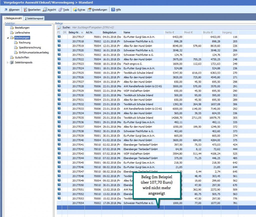The width and height of the screenshot is (256, 217).
Task: Click the Hilfe question mark icon
Action: point(113,10)
